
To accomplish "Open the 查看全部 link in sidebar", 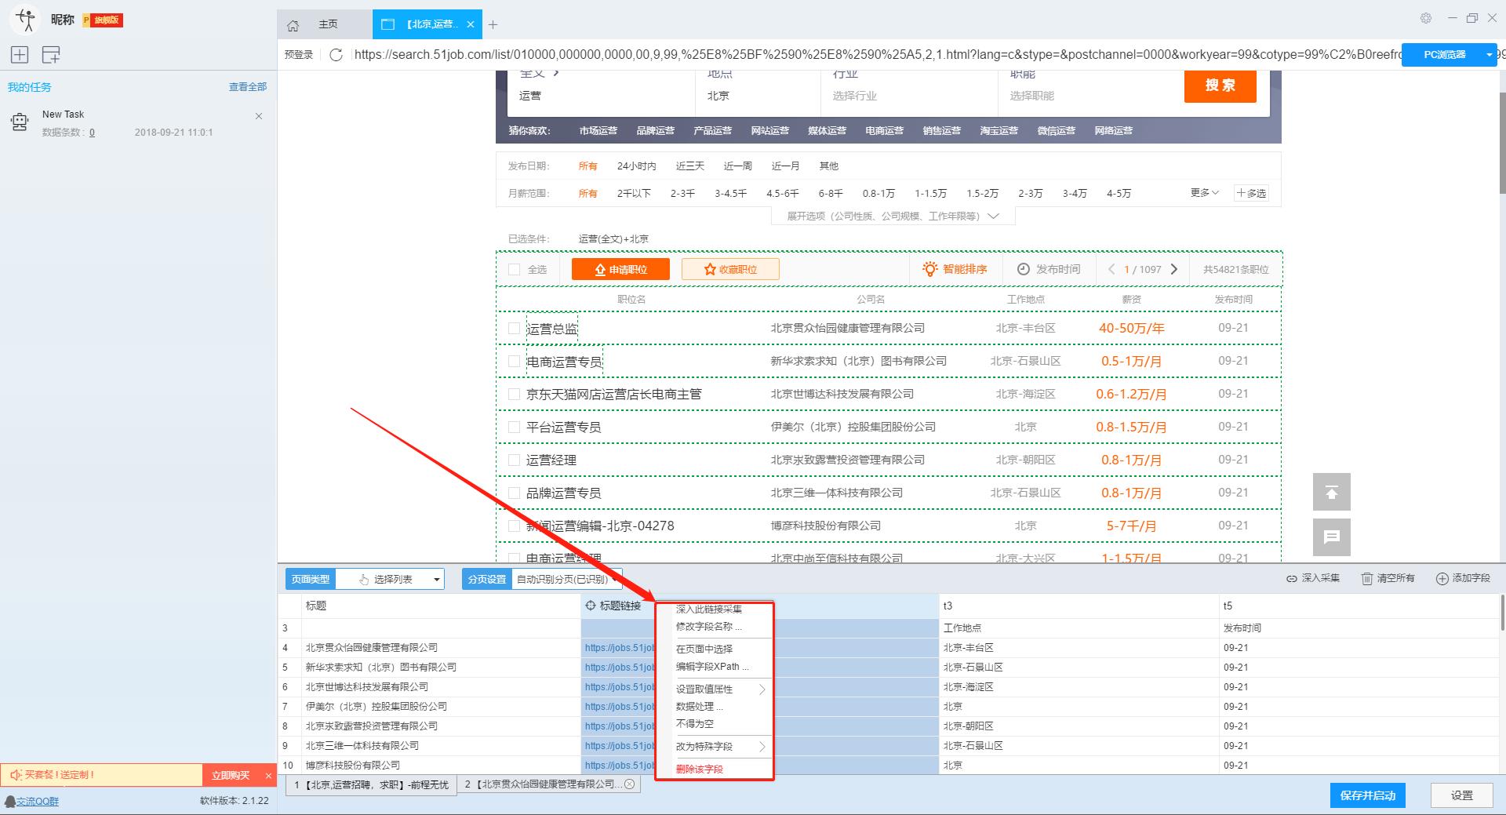I will (x=247, y=86).
